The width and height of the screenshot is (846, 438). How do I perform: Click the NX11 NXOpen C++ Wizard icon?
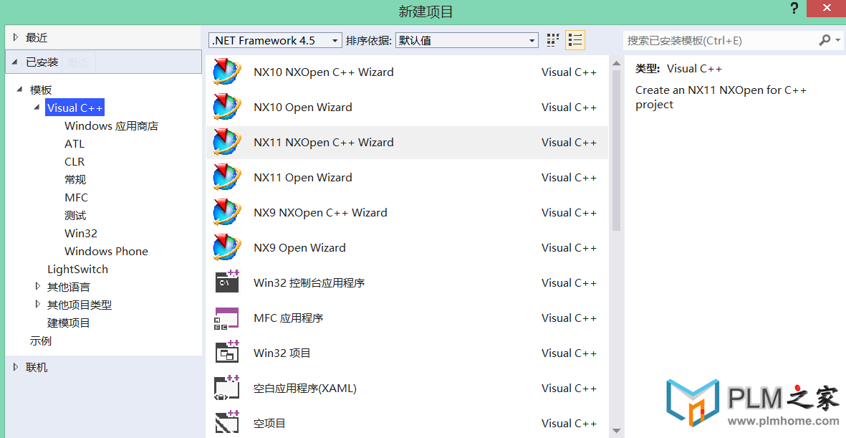226,142
